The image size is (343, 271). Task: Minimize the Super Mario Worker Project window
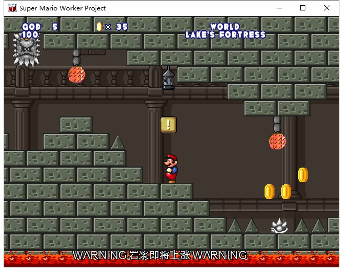[x=279, y=8]
